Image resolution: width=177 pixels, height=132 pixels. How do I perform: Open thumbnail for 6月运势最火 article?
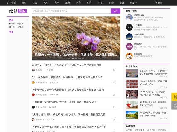132,115
